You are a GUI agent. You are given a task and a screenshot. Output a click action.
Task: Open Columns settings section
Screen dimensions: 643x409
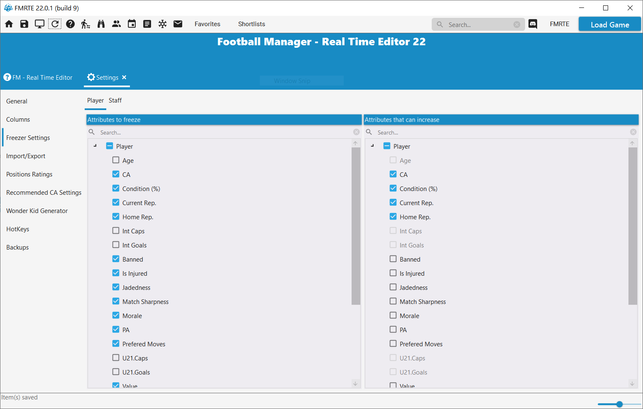(x=18, y=120)
